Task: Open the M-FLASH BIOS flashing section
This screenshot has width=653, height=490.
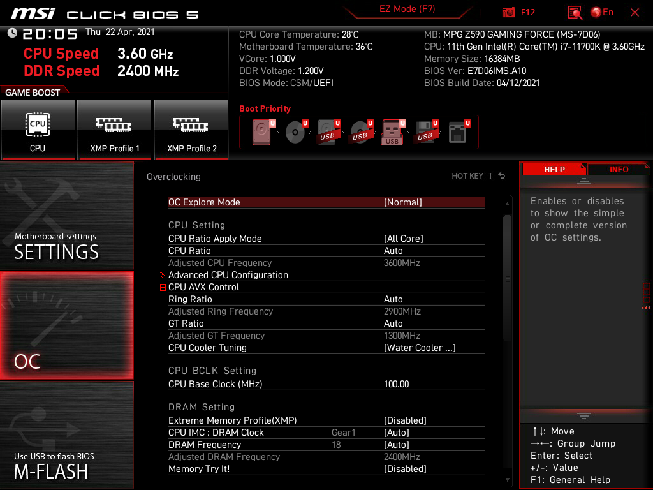Action: click(66, 435)
